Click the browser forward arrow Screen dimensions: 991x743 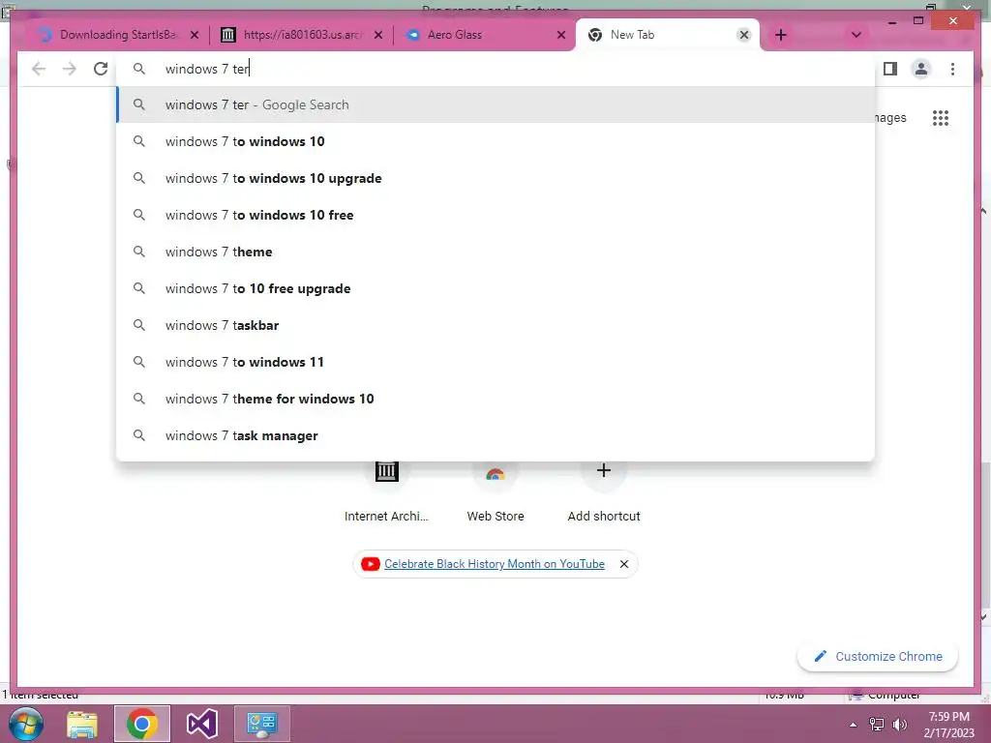[x=70, y=69]
